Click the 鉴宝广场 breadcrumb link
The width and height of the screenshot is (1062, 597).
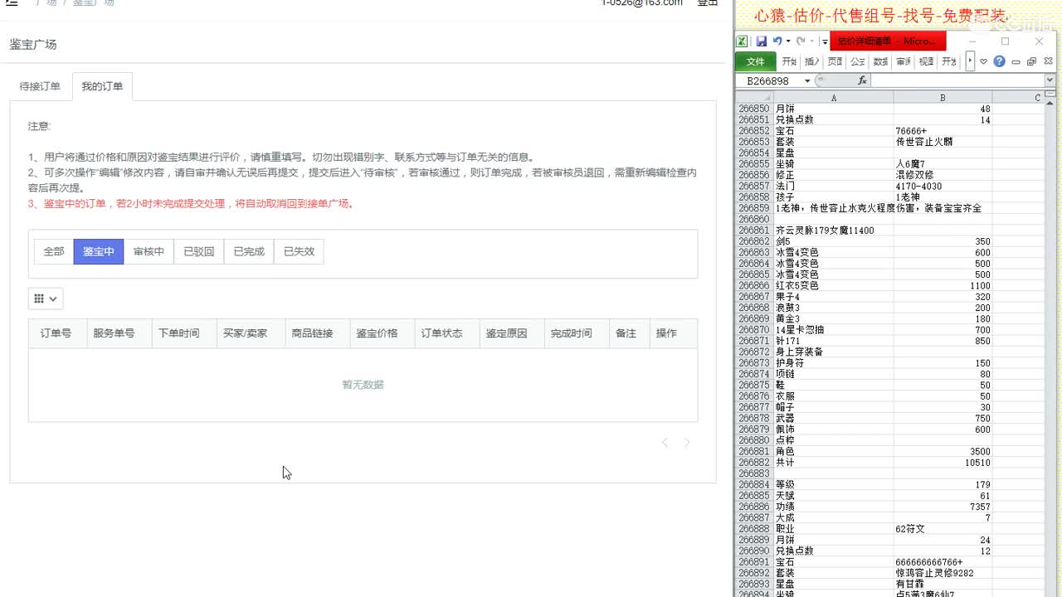click(93, 2)
